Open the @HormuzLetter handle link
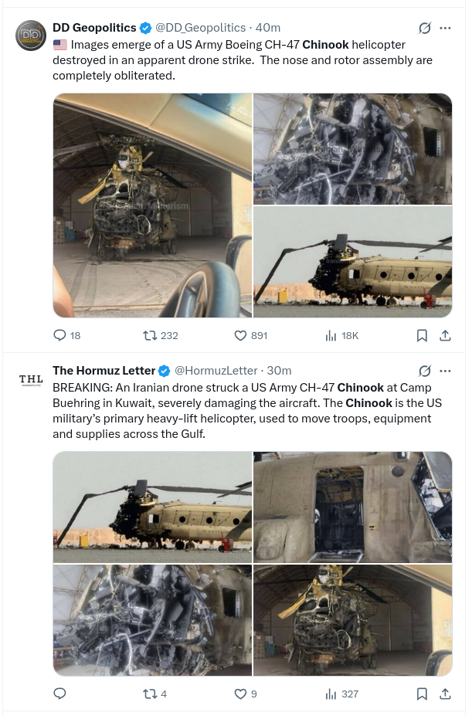Screen dimensions: 472x716 (x=216, y=371)
